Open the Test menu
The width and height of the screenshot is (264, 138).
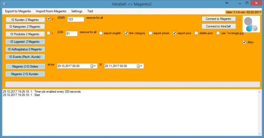tap(90, 11)
